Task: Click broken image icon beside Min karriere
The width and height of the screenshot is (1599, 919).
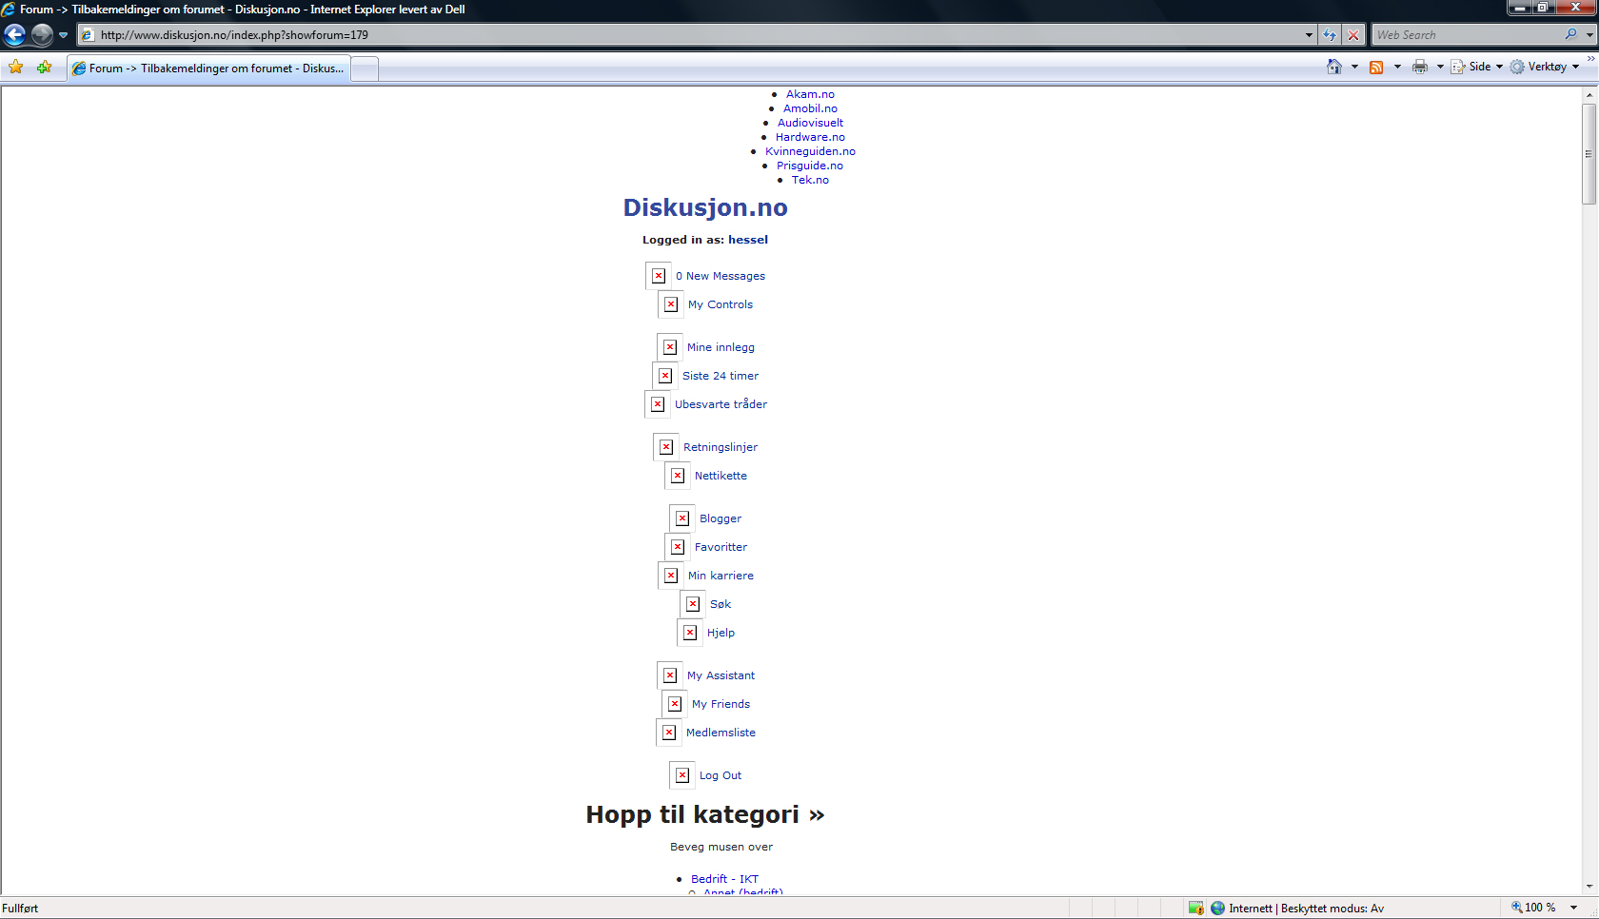Action: tap(671, 576)
